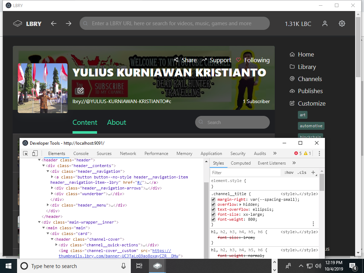Uncheck the text-overflow property checkbox
Screen dimensions: 364x273
(x=213, y=210)
